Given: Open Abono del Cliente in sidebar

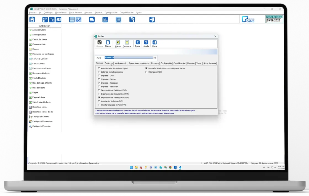Looking at the screenshot, I should pos(39,30).
